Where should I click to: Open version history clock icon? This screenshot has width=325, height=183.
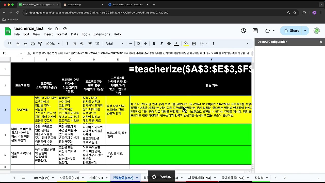tap(243, 30)
